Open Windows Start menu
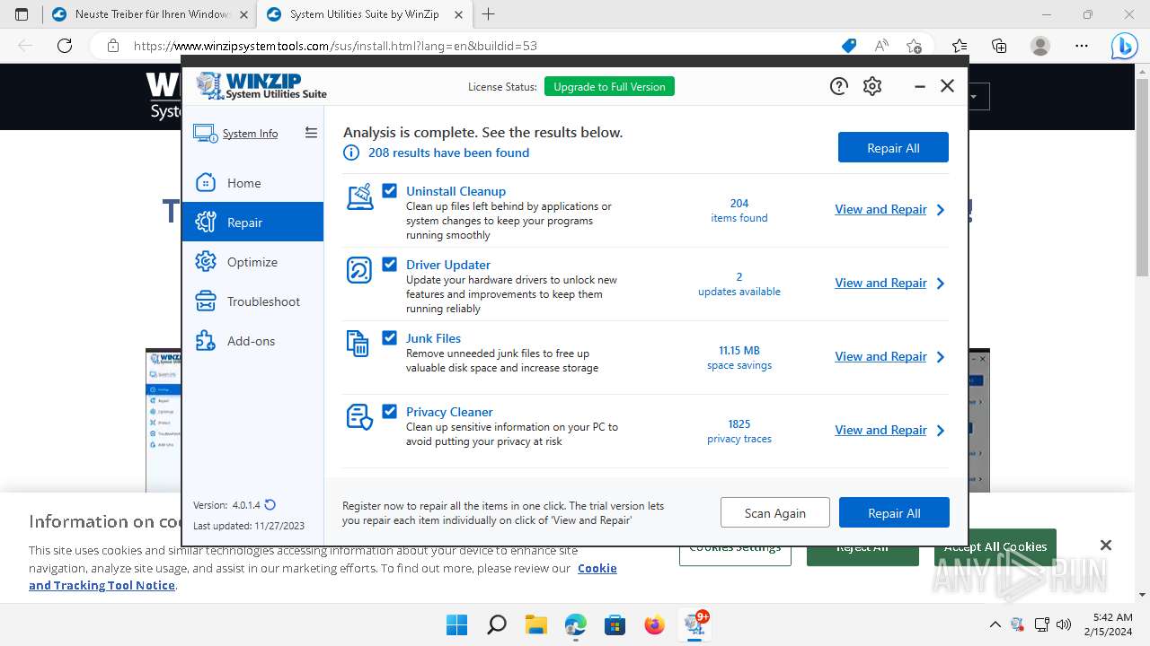 click(x=456, y=624)
